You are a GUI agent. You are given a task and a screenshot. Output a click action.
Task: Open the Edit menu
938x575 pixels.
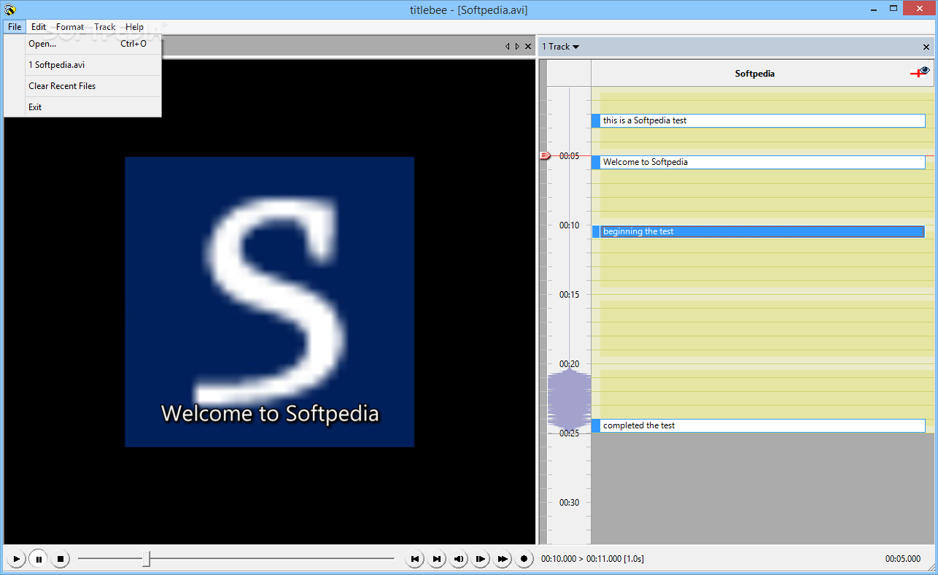pos(39,27)
